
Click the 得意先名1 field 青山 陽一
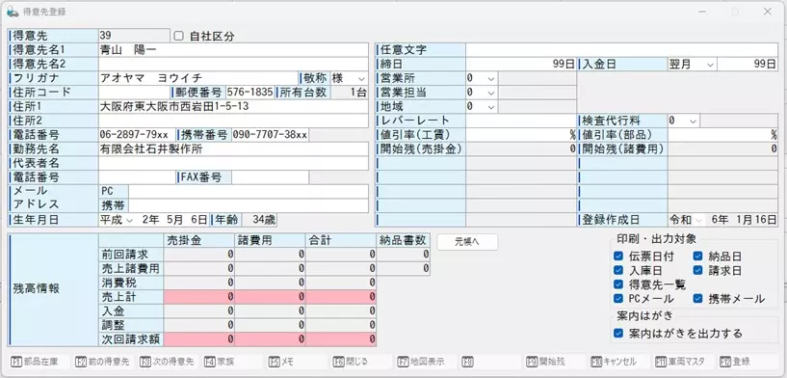[x=233, y=50]
